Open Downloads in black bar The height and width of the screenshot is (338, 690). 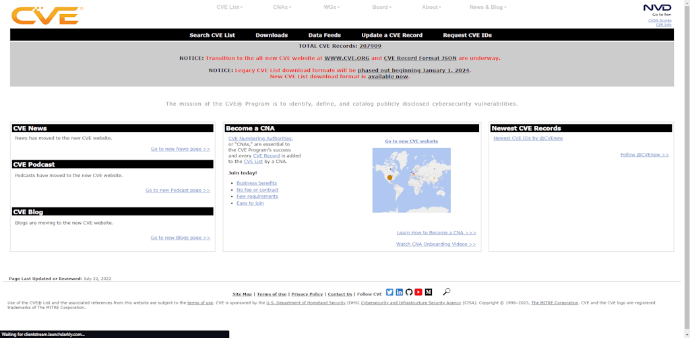click(x=272, y=35)
